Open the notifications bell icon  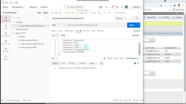(121, 7)
